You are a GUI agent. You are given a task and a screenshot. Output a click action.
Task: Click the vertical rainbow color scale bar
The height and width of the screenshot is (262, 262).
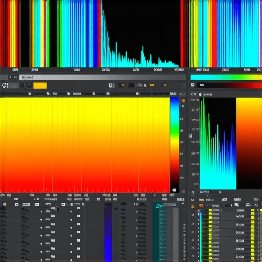click(174, 145)
